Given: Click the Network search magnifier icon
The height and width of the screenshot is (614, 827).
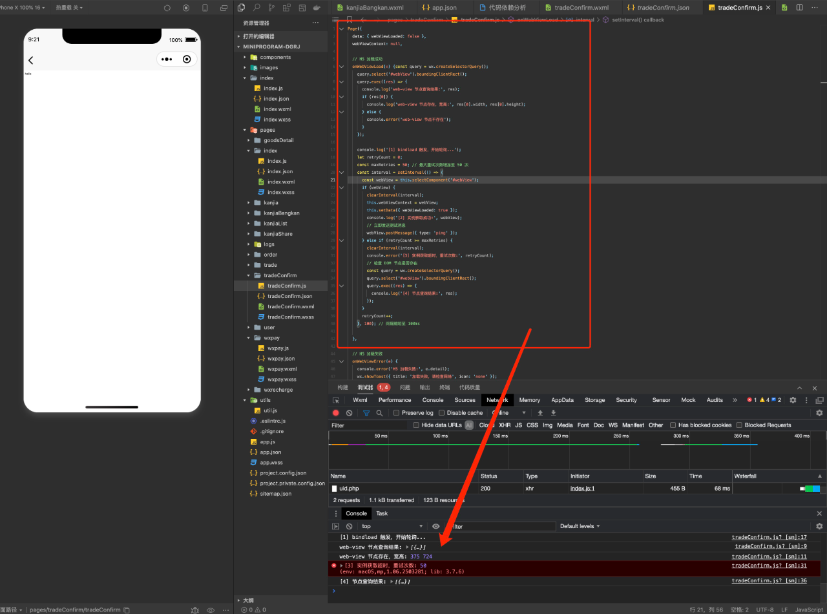Looking at the screenshot, I should (x=379, y=413).
